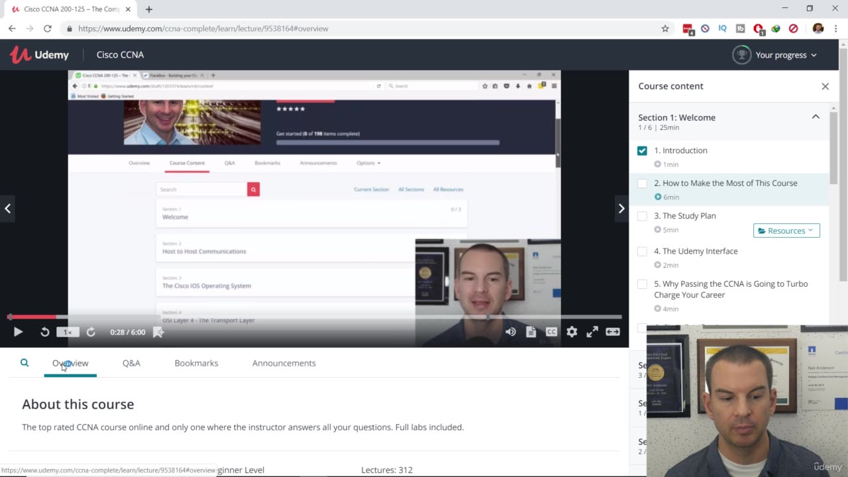Check Why Passing the CCNA lecture checkbox
Screen dimensions: 848x477
point(642,284)
